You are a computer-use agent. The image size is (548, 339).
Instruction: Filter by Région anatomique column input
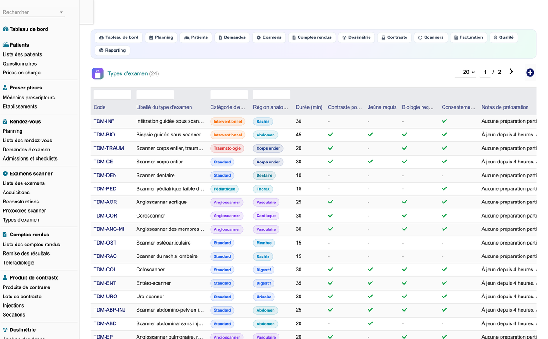272,94
